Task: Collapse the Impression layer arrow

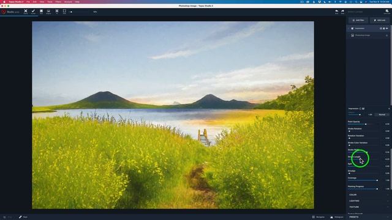Action: click(x=349, y=29)
